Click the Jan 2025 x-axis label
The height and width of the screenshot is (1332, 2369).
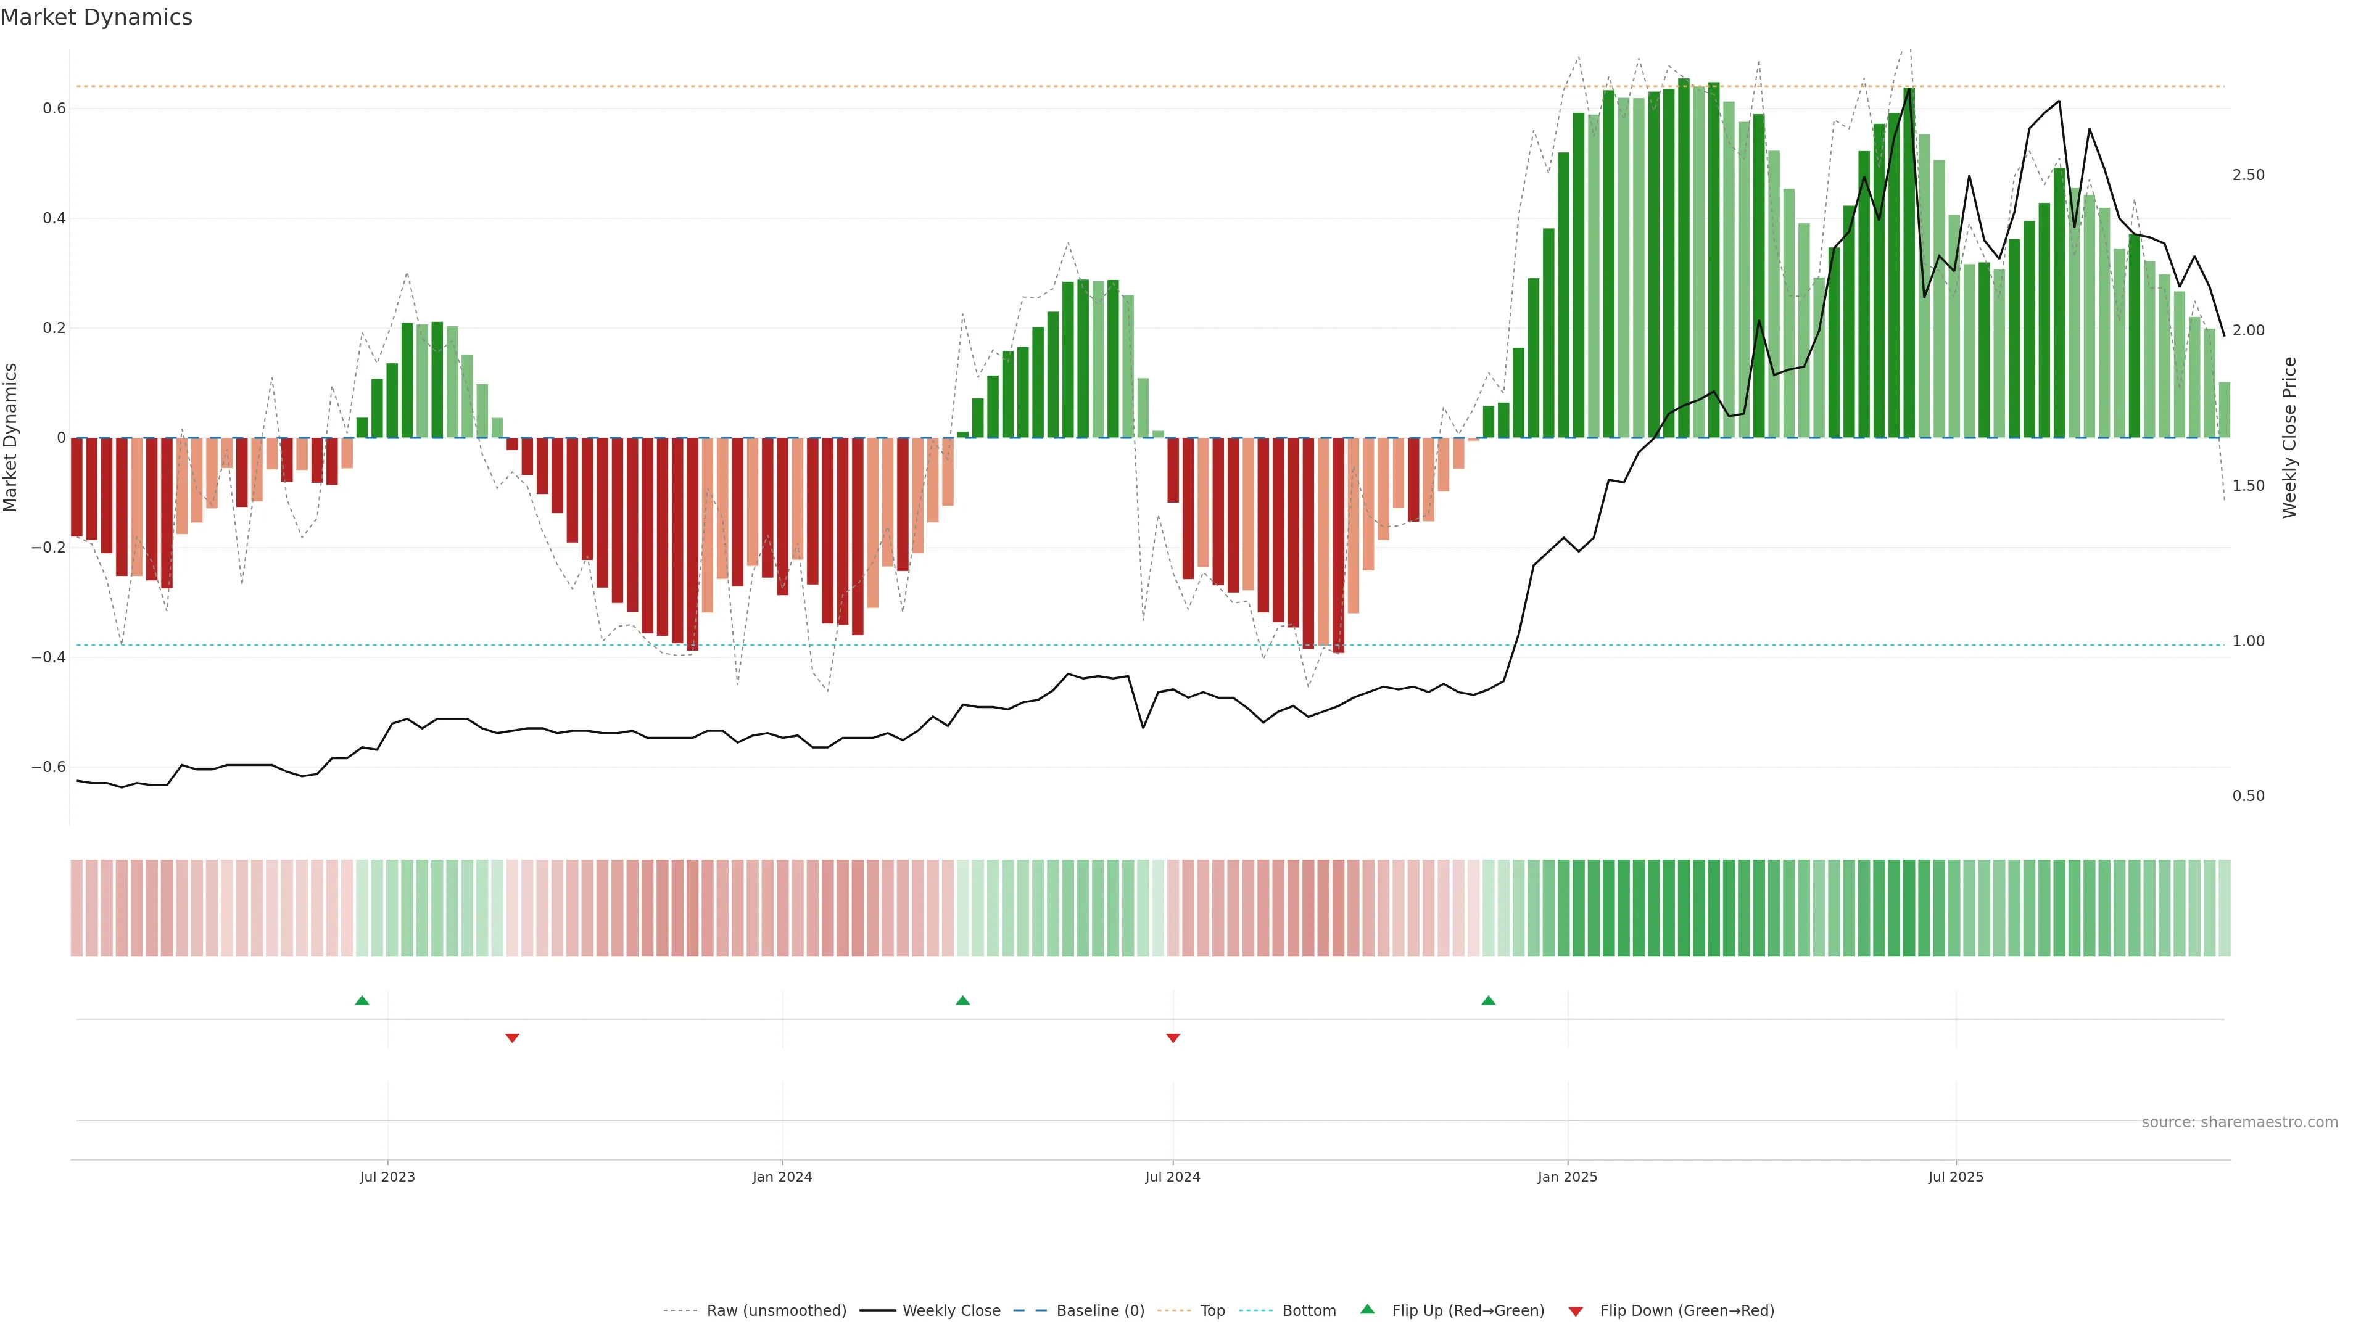[x=1567, y=1177]
